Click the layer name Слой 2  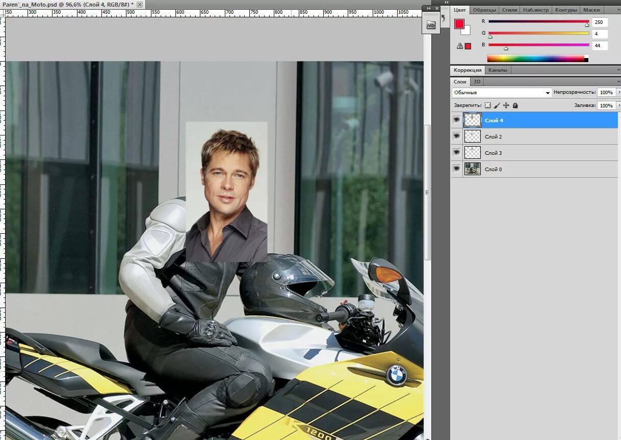click(x=493, y=136)
